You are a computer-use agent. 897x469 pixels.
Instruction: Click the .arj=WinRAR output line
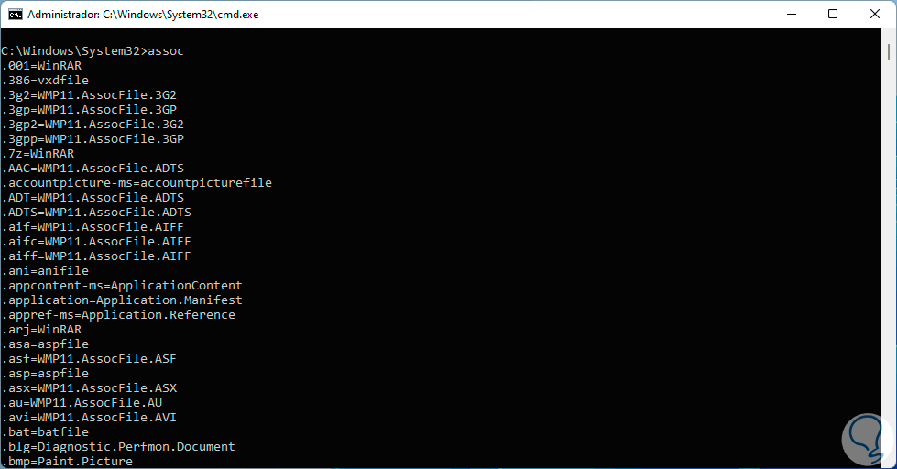tap(41, 330)
